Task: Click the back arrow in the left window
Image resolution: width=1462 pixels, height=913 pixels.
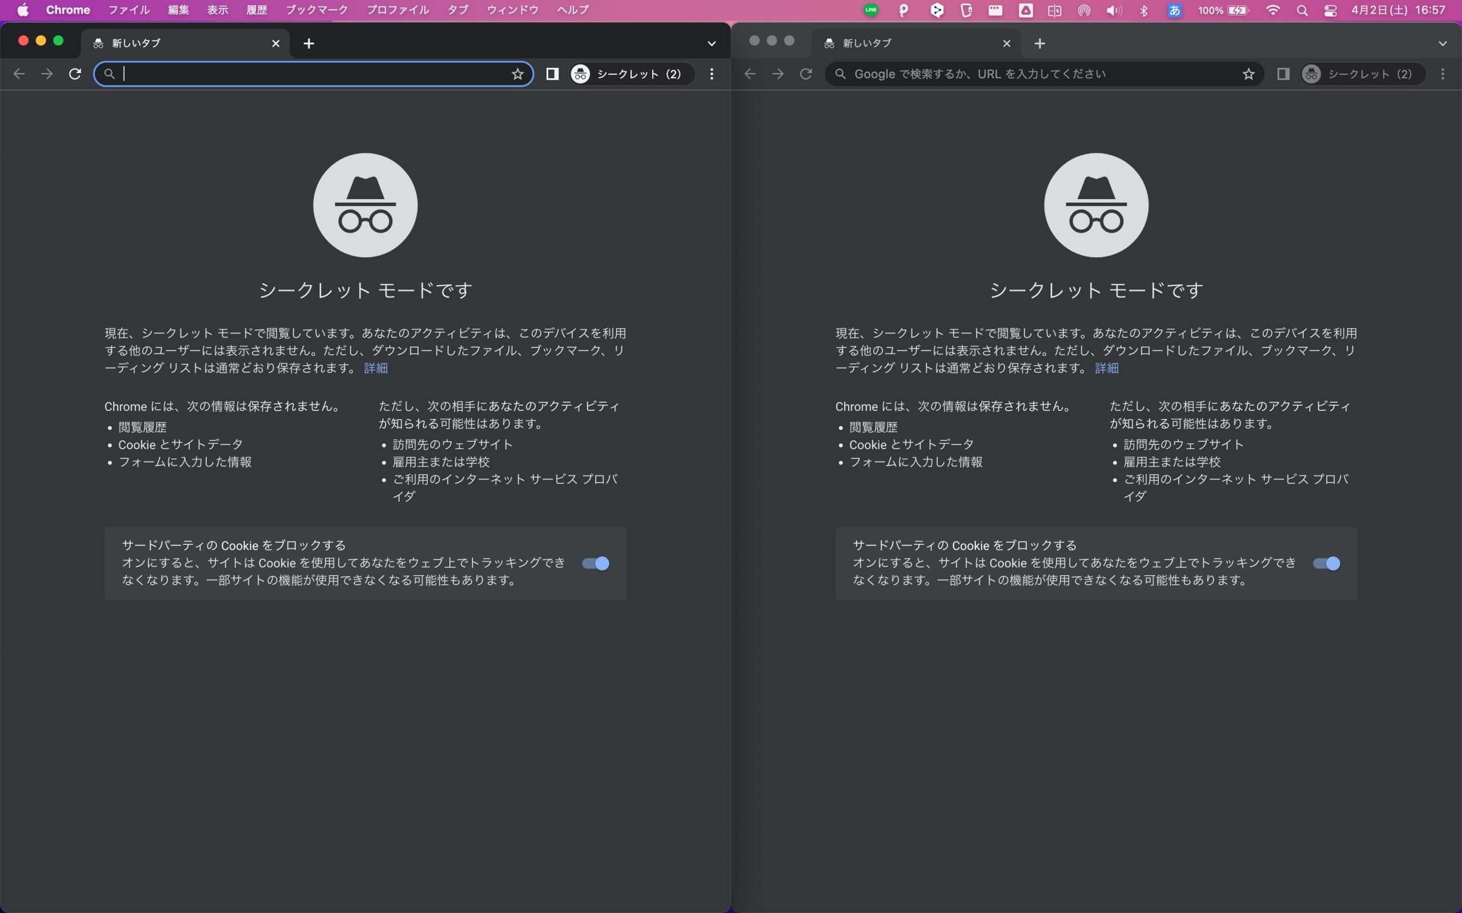Action: tap(19, 74)
